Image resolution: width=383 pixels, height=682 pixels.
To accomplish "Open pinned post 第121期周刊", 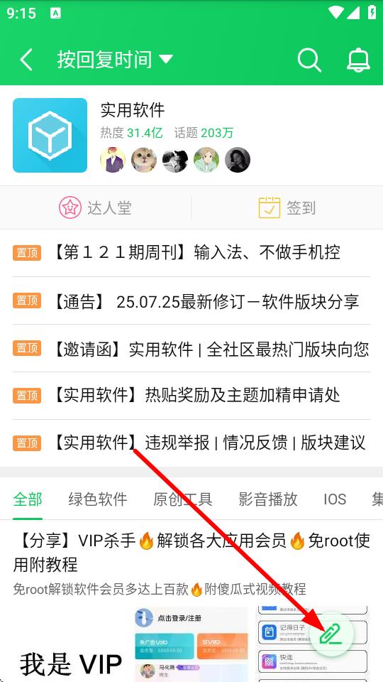I will [x=191, y=252].
